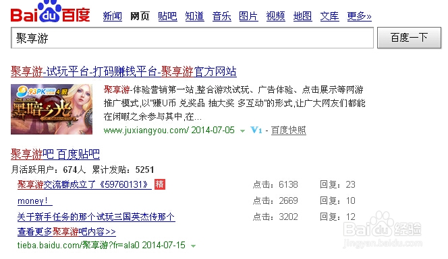Click 月活跃用户：674人 text
The image size is (448, 259).
tap(49, 170)
